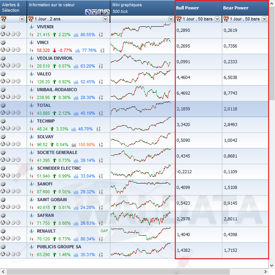Screen dimensions: 275x275
Task: Click vertical scrollbar down arrow
Action: click(x=272, y=265)
